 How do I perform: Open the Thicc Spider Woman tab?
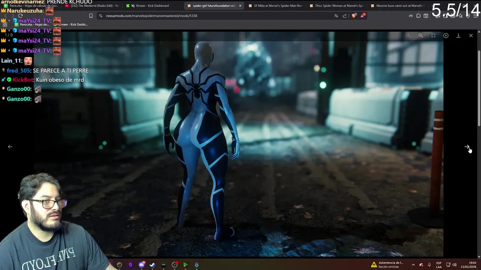[337, 6]
